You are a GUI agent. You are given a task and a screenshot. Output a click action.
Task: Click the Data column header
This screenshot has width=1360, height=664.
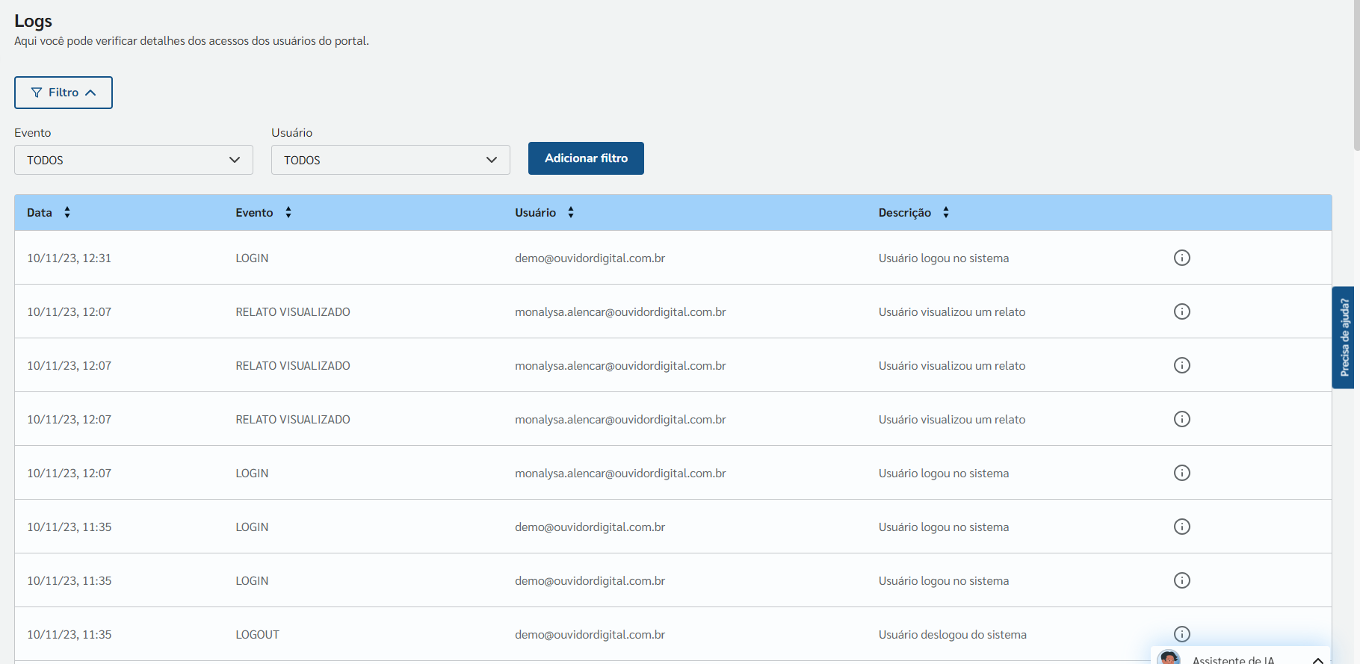pos(40,213)
